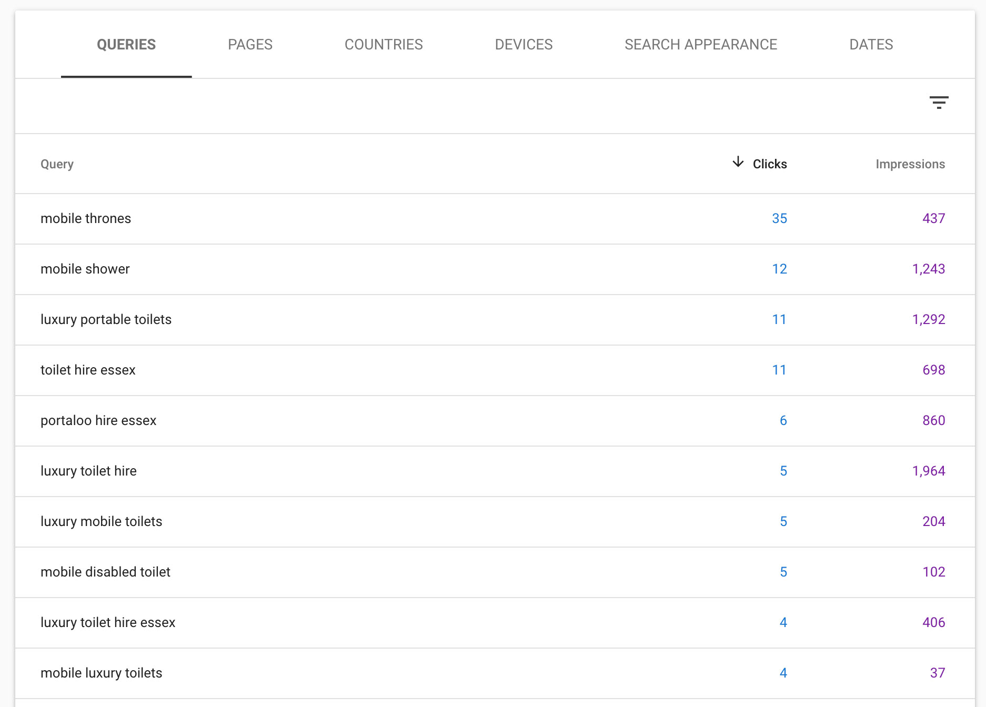Screen dimensions: 986x707
Task: Open the filter rows icon
Action: point(939,103)
